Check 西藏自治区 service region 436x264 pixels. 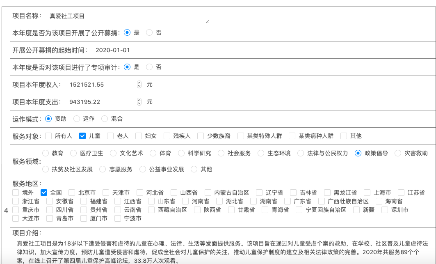point(151,210)
